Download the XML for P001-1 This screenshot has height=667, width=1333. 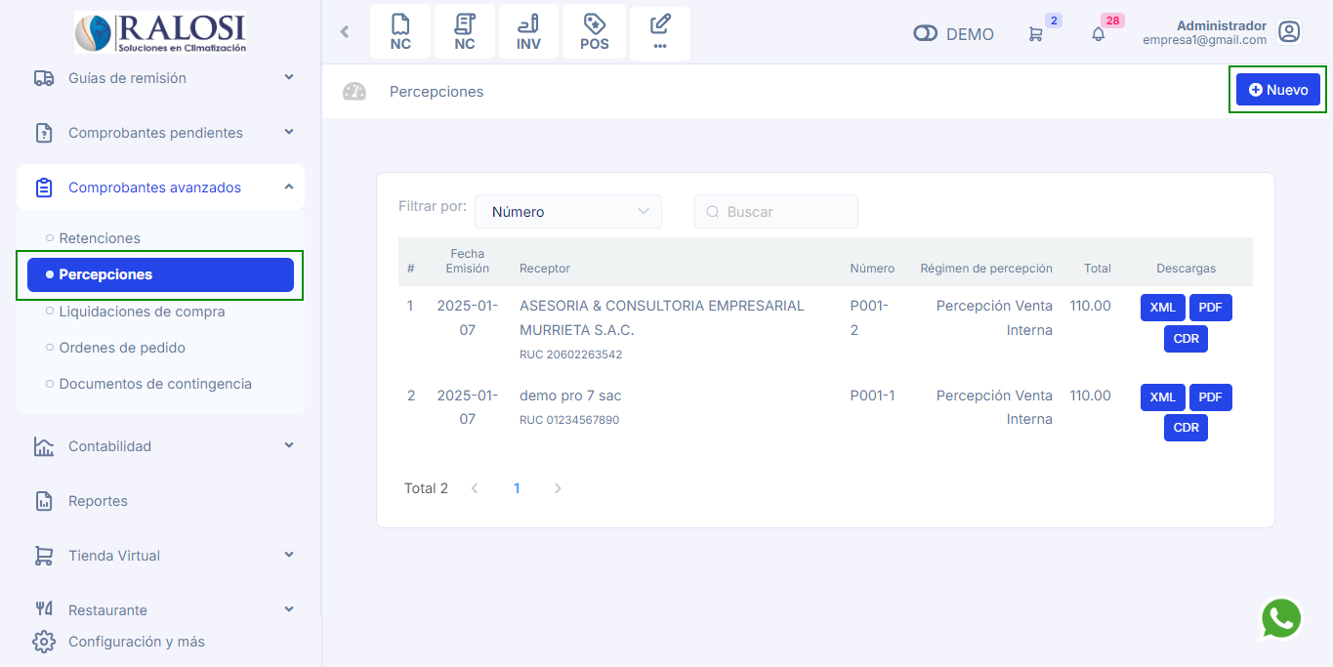click(x=1162, y=397)
